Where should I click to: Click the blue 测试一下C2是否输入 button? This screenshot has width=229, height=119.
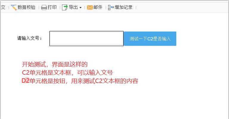pyautogui.click(x=150, y=39)
